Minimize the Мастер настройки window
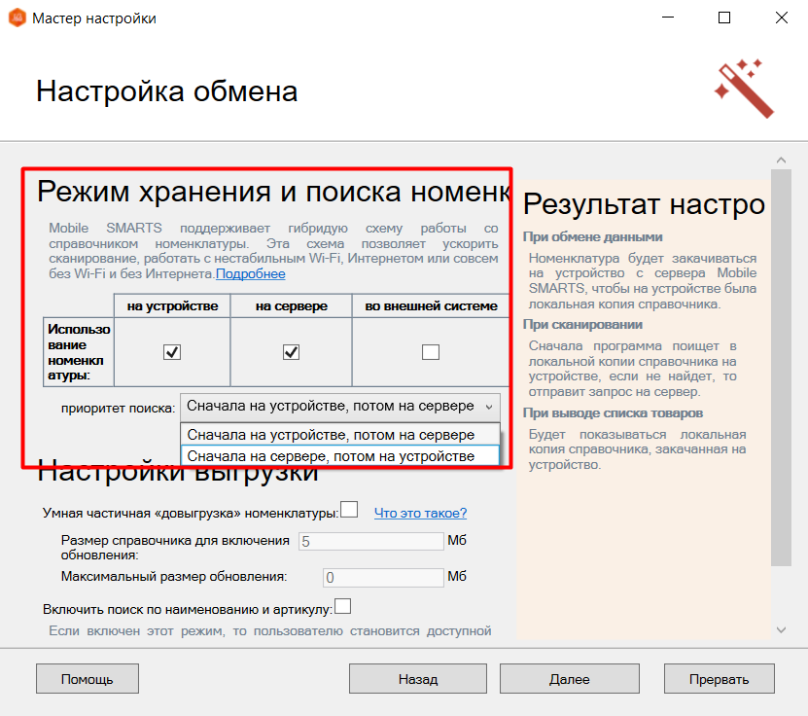 (668, 18)
